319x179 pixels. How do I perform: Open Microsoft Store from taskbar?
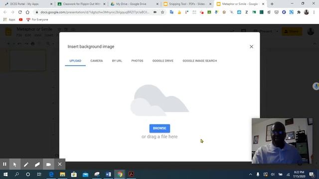tap(74, 175)
